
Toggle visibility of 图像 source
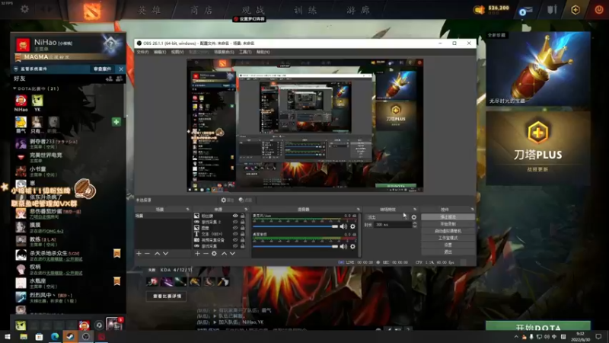click(x=235, y=228)
